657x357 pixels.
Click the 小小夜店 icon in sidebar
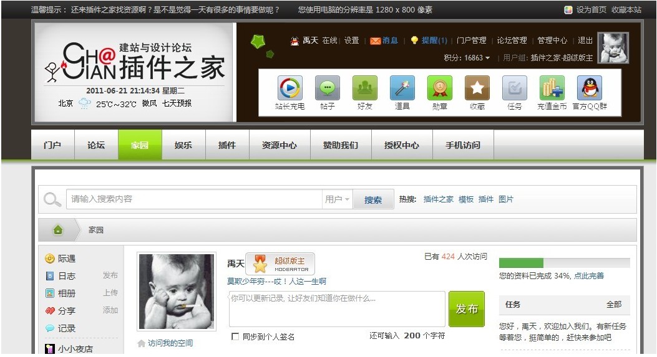pyautogui.click(x=49, y=348)
